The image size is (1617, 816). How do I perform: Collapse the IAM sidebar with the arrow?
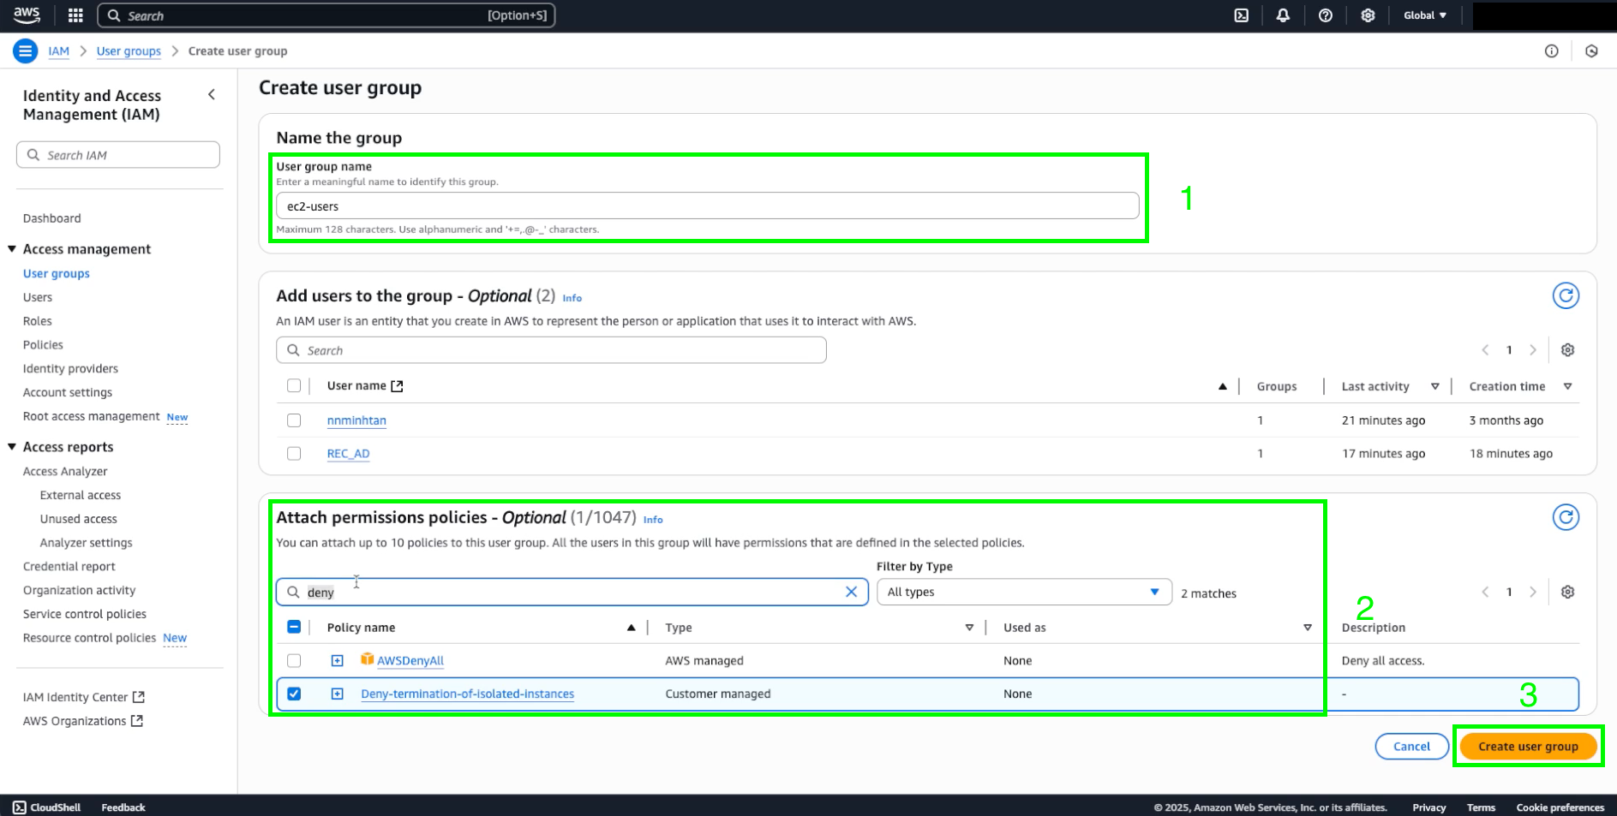212,95
